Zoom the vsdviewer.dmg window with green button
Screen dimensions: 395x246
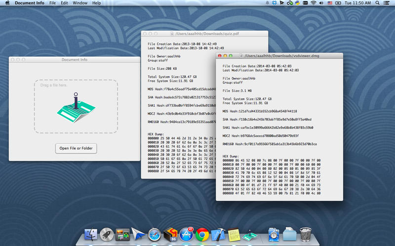[231, 56]
